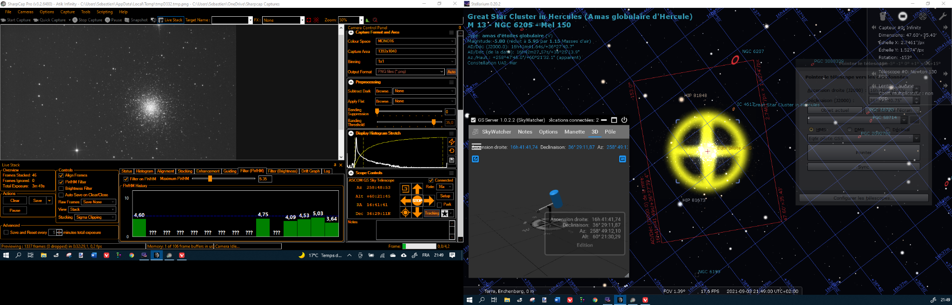Click Stellarium ocular view eyepiece icon
Viewport: 952px width, 305px height.
pos(883,16)
